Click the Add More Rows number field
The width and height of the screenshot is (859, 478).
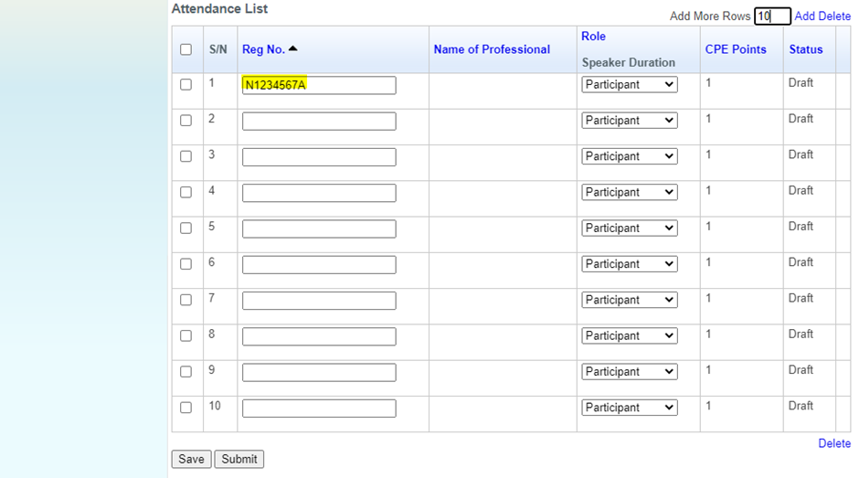[772, 16]
